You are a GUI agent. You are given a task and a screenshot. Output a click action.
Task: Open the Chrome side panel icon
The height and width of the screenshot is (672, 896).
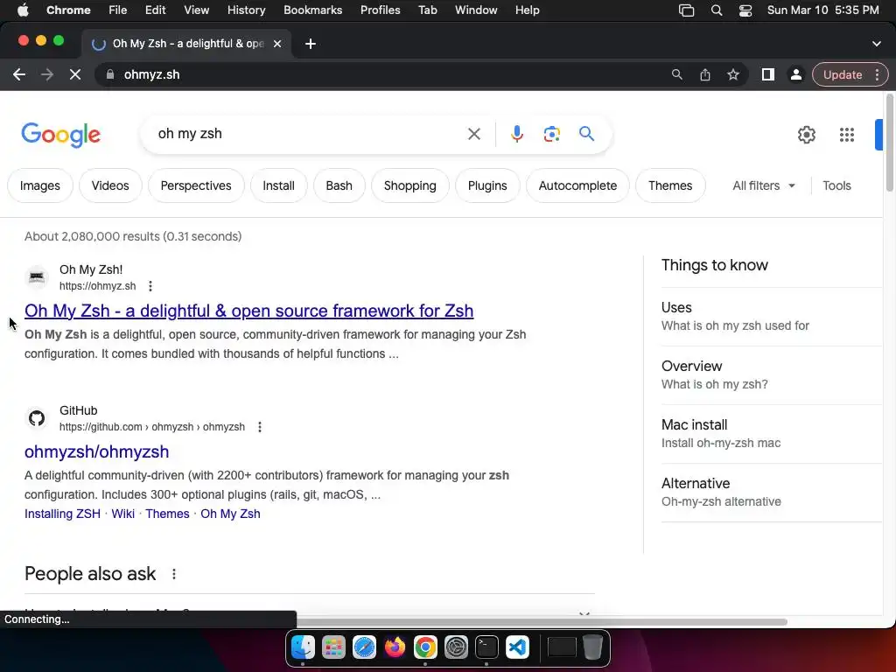click(768, 74)
